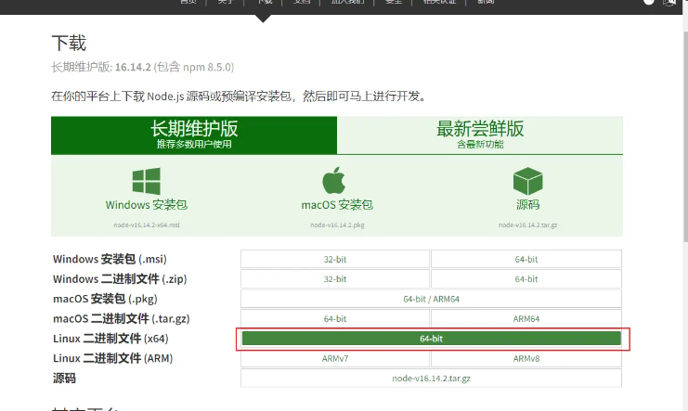The width and height of the screenshot is (688, 411).
Task: Click node-v16.14.2.tar.gz in the 源码 row
Action: point(432,379)
